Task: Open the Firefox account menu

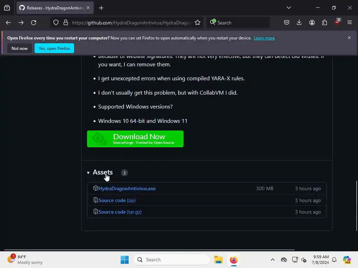Action: (x=312, y=23)
